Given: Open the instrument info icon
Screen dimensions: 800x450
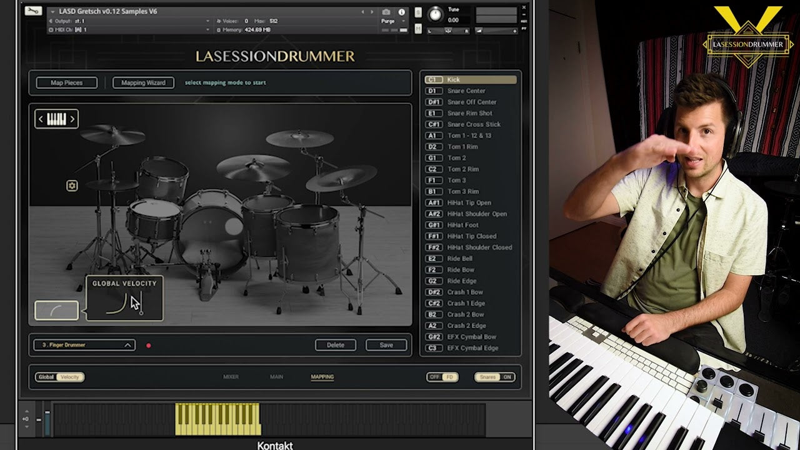Looking at the screenshot, I should point(401,12).
